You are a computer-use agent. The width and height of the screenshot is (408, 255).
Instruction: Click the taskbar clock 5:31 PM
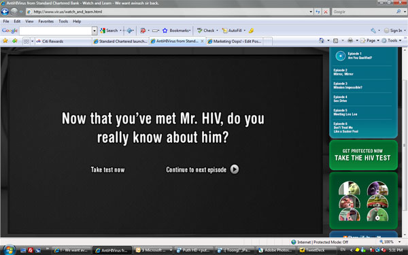(396, 250)
